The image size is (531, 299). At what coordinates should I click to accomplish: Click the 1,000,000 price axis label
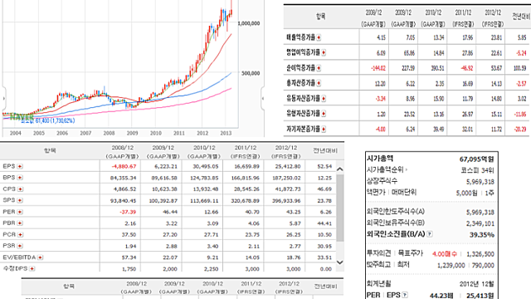(249, 23)
